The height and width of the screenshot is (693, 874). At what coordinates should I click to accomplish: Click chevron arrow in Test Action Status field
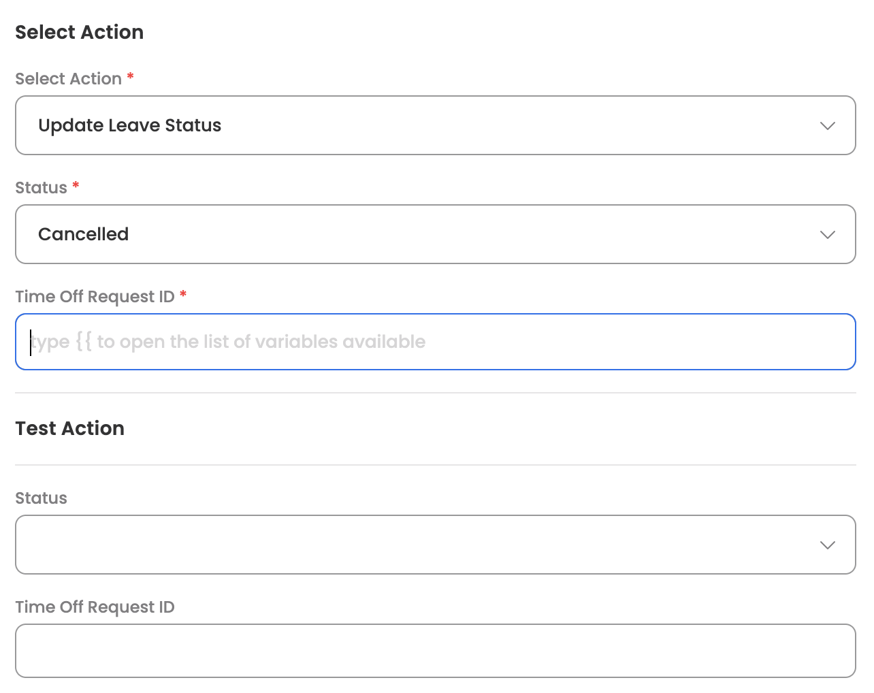827,545
